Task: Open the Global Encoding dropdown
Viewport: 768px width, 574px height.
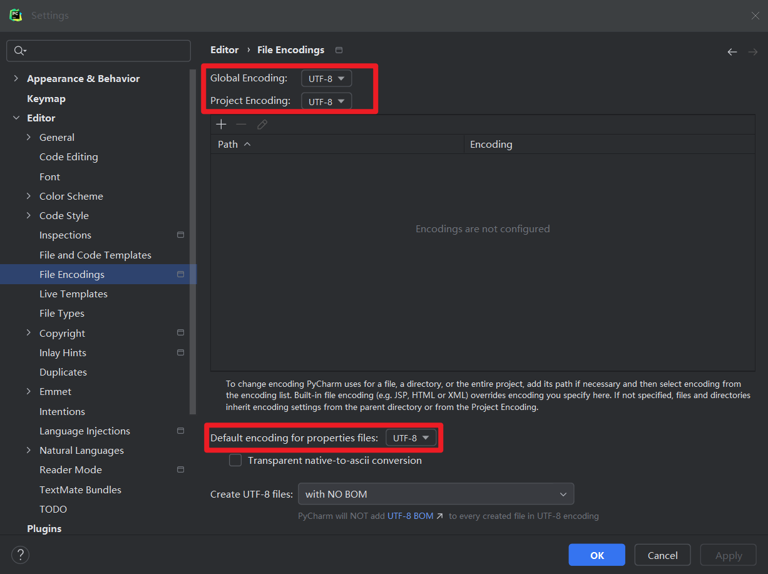Action: point(326,79)
